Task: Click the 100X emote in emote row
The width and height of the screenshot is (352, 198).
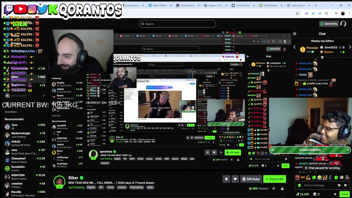Action: coord(303,178)
